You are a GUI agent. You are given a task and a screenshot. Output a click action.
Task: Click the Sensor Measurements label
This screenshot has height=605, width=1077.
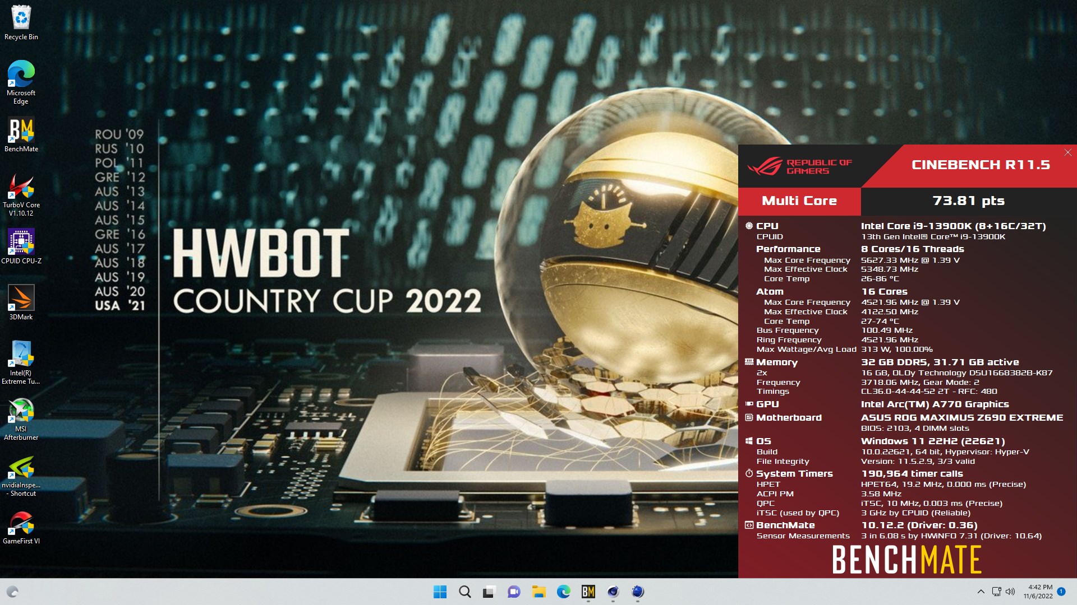pyautogui.click(x=803, y=536)
